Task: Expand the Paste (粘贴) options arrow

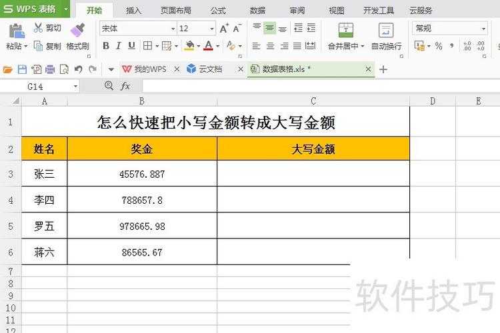Action: 26,47
